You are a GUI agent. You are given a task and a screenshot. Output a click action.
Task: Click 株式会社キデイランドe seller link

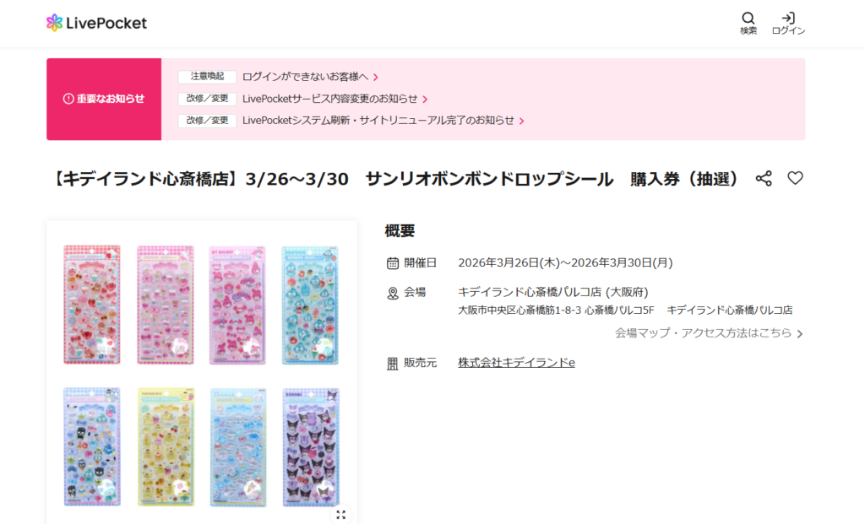tap(516, 363)
